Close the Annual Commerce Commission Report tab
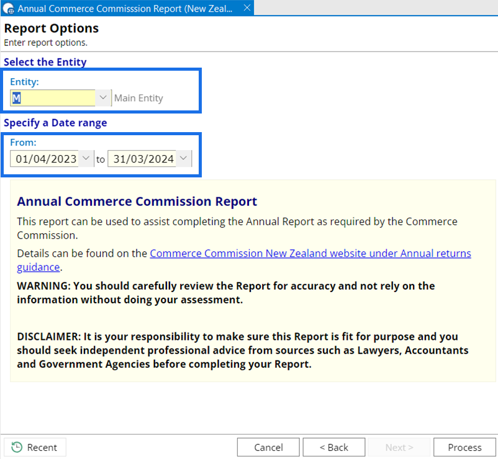 pyautogui.click(x=247, y=8)
